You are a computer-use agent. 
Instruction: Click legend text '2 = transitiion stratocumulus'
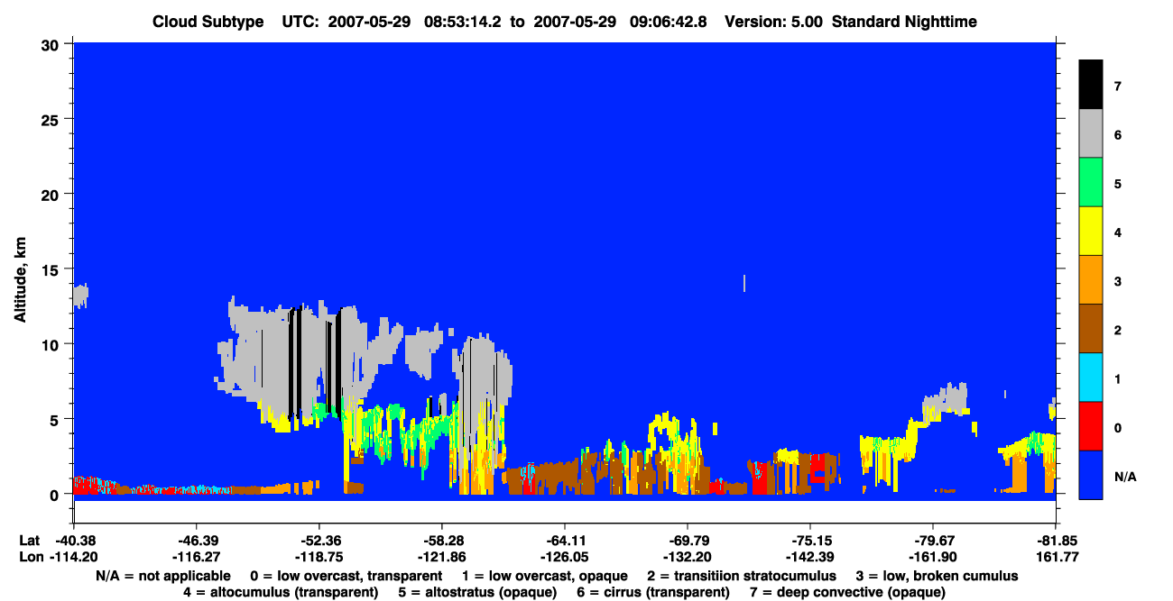(x=742, y=575)
